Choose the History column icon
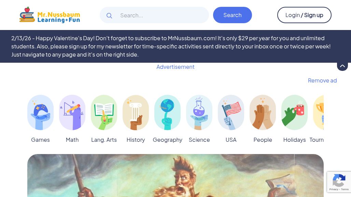The width and height of the screenshot is (351, 197). 136,112
